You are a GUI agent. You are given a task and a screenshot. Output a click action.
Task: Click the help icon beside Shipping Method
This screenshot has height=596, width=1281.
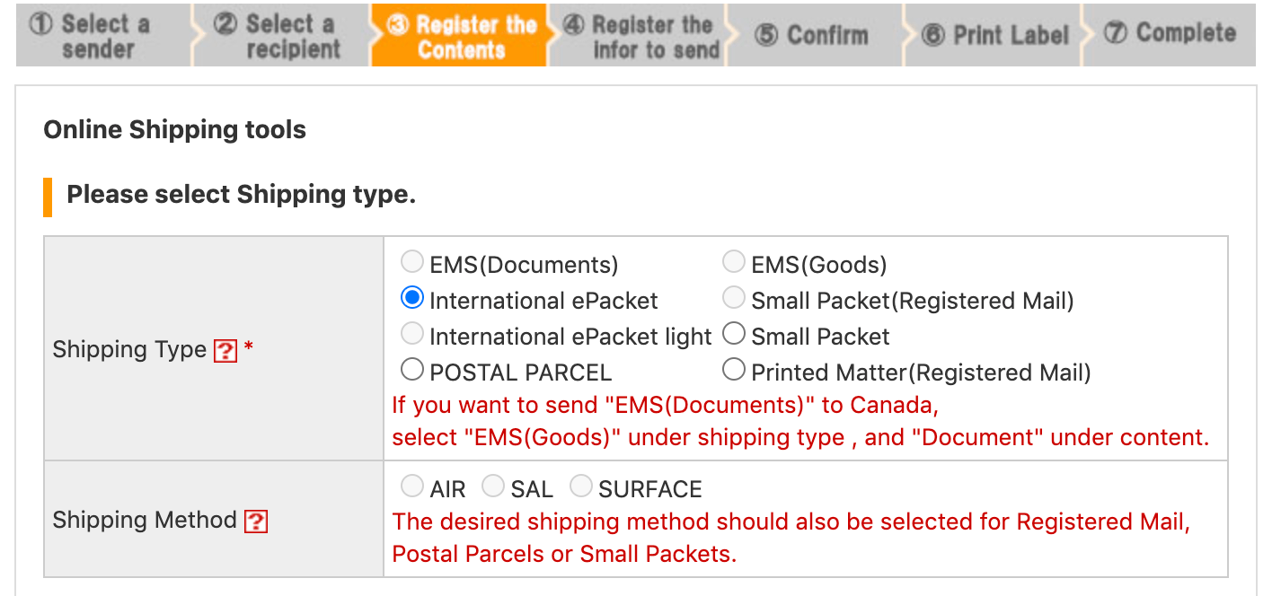click(256, 521)
